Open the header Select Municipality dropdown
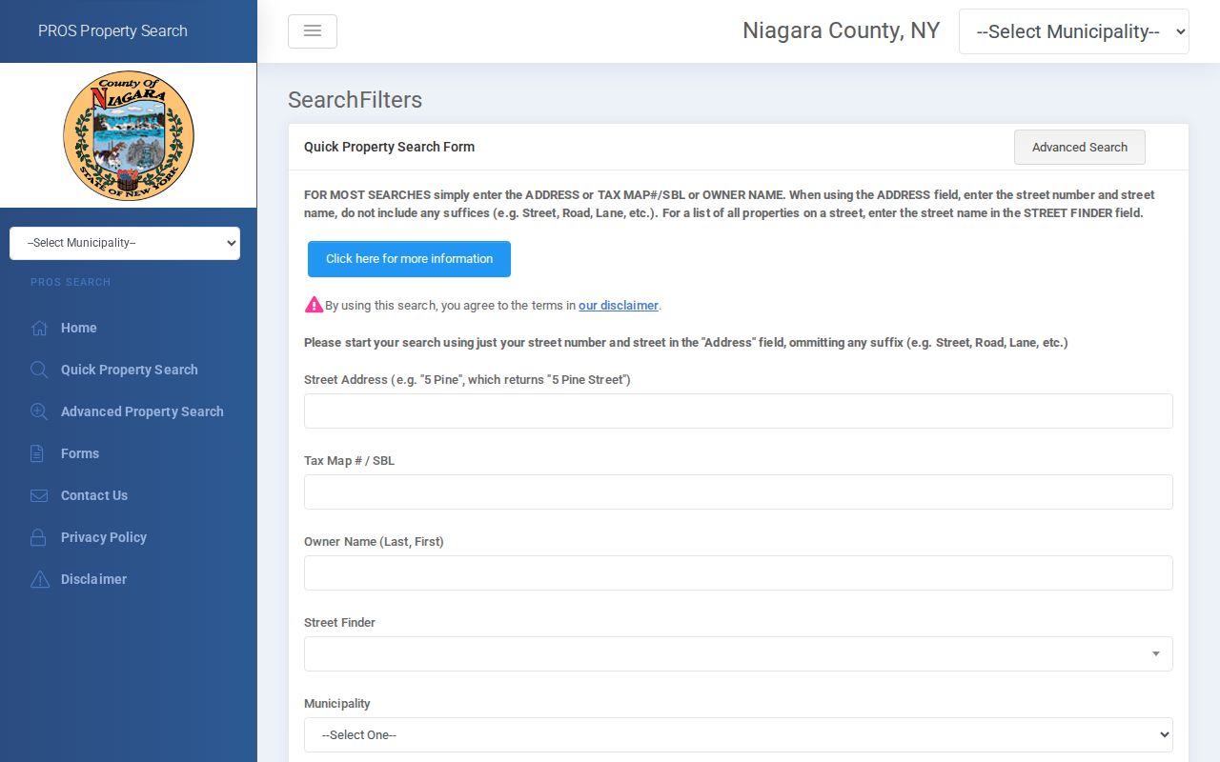The height and width of the screenshot is (762, 1220). [1074, 31]
